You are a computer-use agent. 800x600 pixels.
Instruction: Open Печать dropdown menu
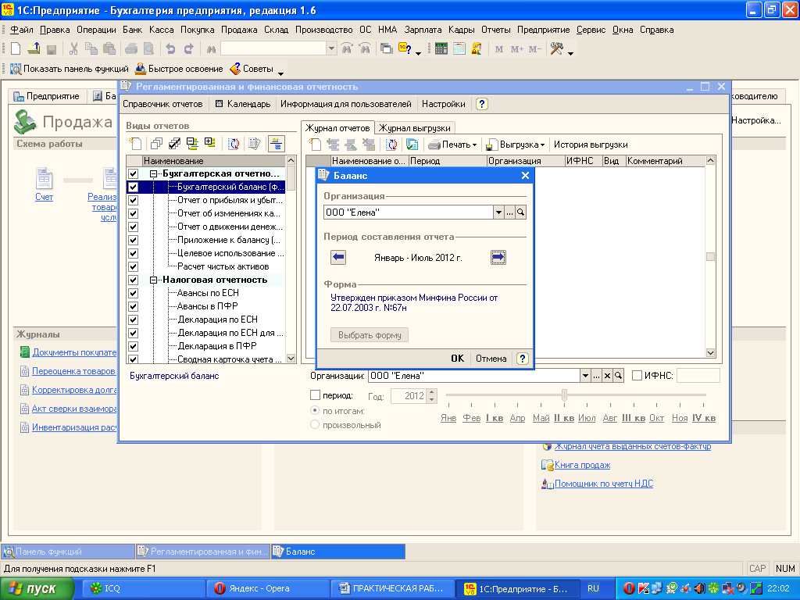tap(452, 145)
